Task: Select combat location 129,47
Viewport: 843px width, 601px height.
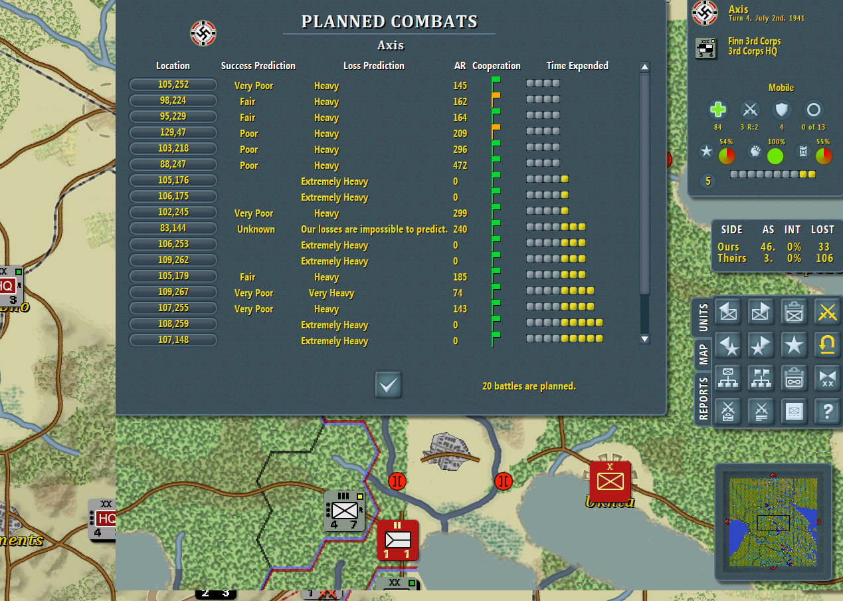Action: [173, 133]
